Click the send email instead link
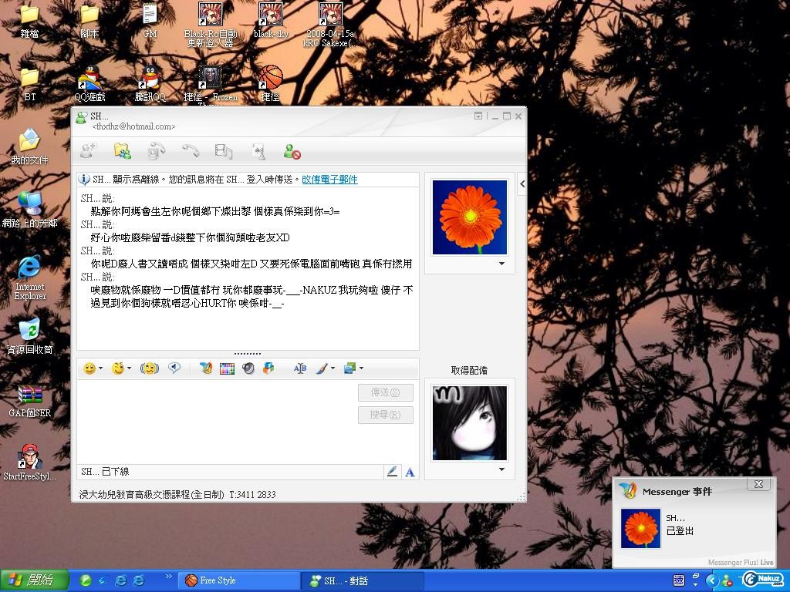 pyautogui.click(x=329, y=179)
